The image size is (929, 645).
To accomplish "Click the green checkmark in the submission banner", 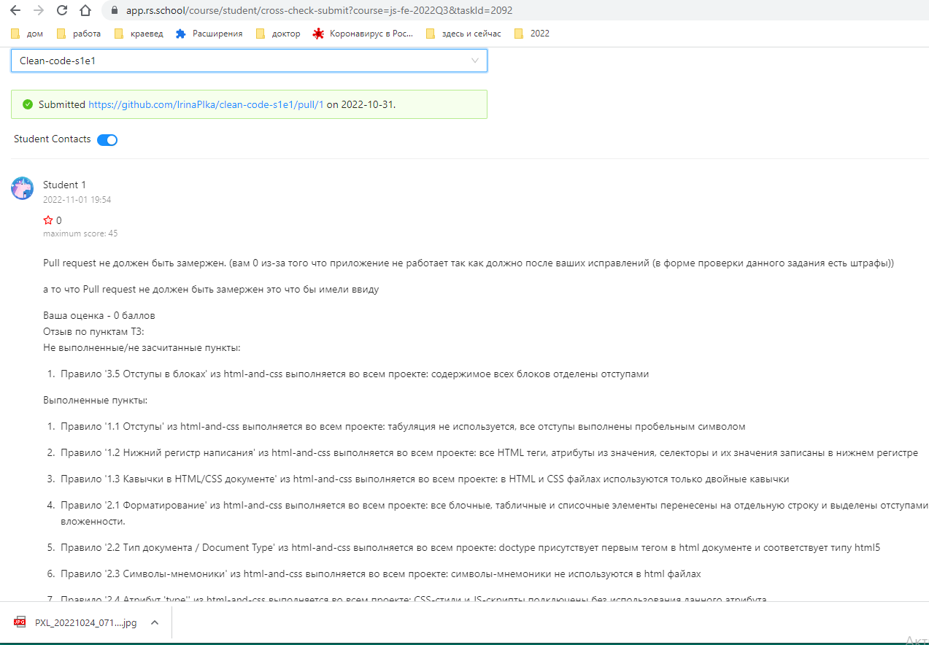I will tap(27, 104).
